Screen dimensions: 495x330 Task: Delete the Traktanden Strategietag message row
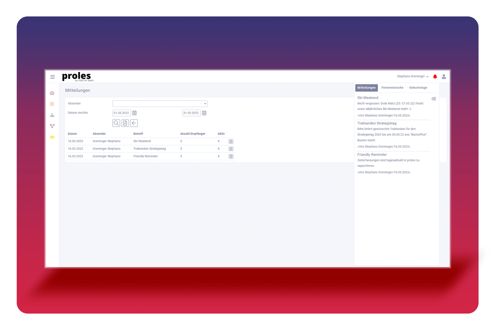point(231,149)
